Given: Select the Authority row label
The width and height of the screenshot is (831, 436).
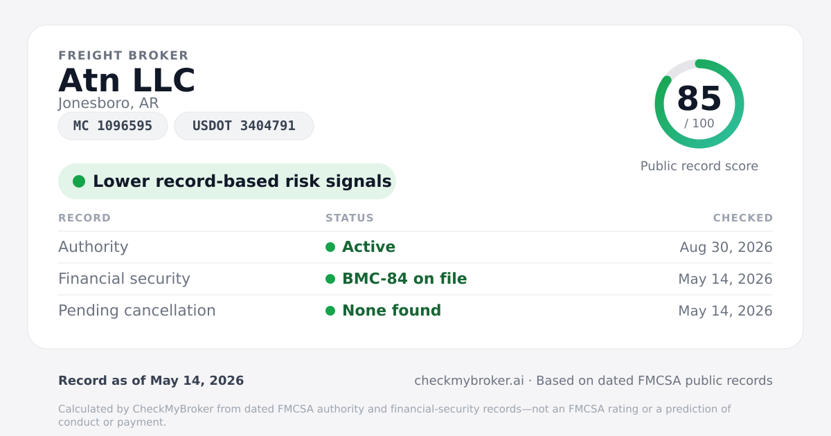Looking at the screenshot, I should coord(93,247).
